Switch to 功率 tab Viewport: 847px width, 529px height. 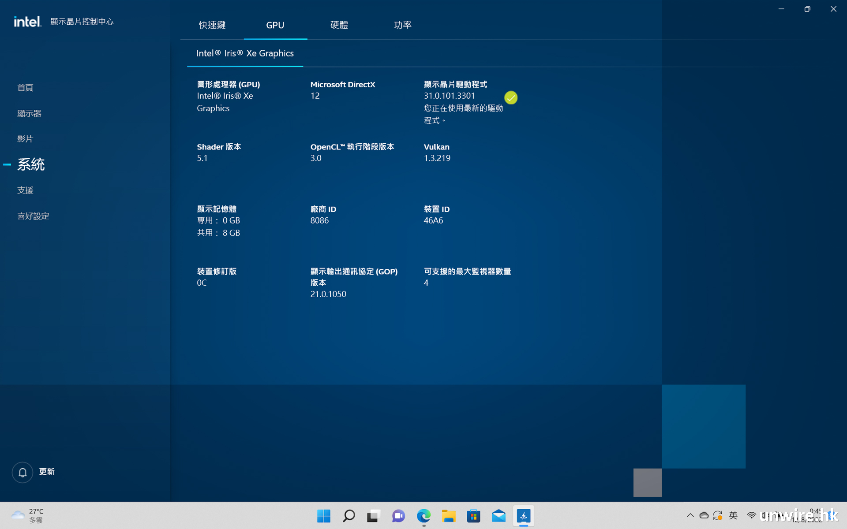402,25
